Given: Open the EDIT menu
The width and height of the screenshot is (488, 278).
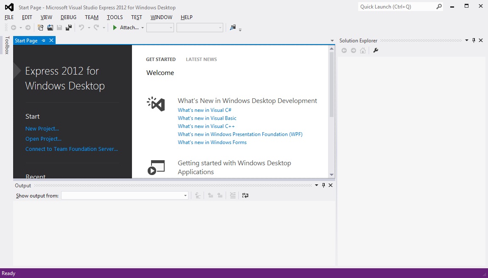Looking at the screenshot, I should click(x=27, y=17).
